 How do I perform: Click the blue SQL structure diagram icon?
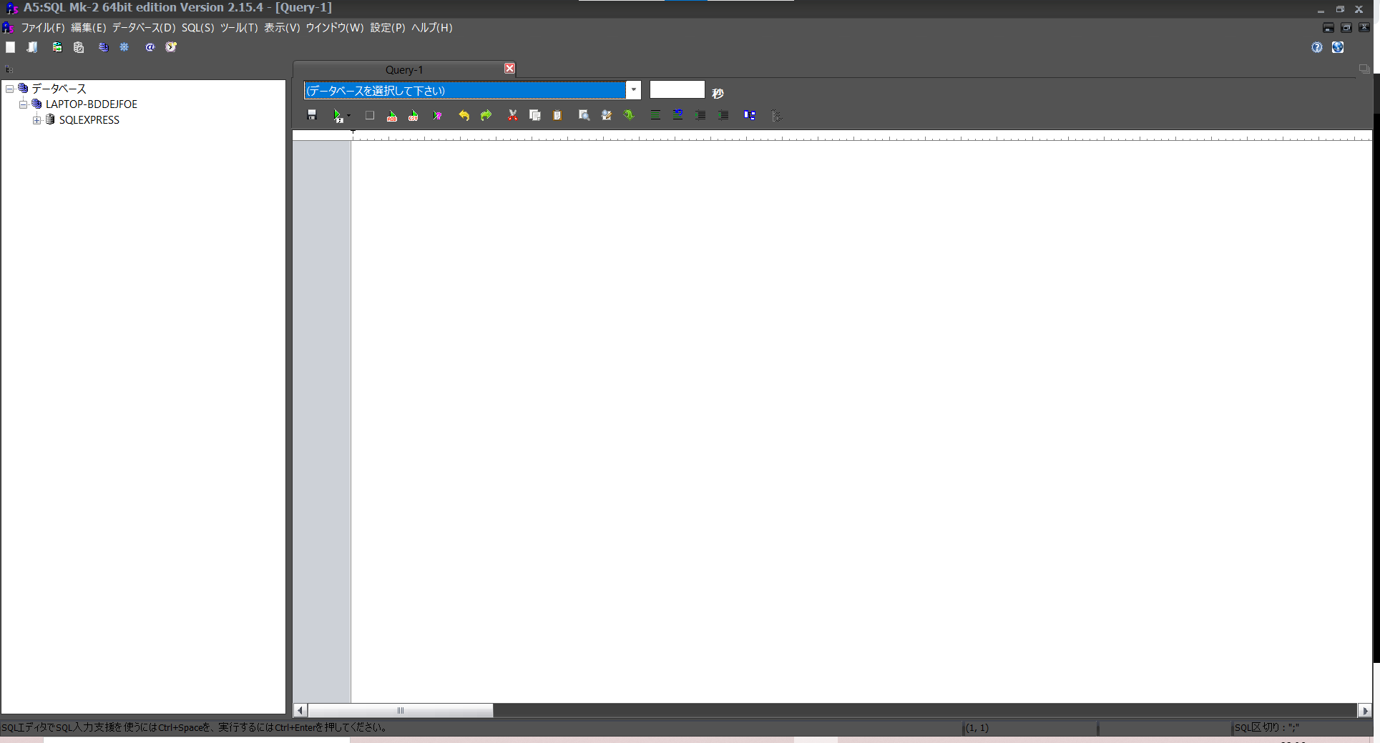750,115
